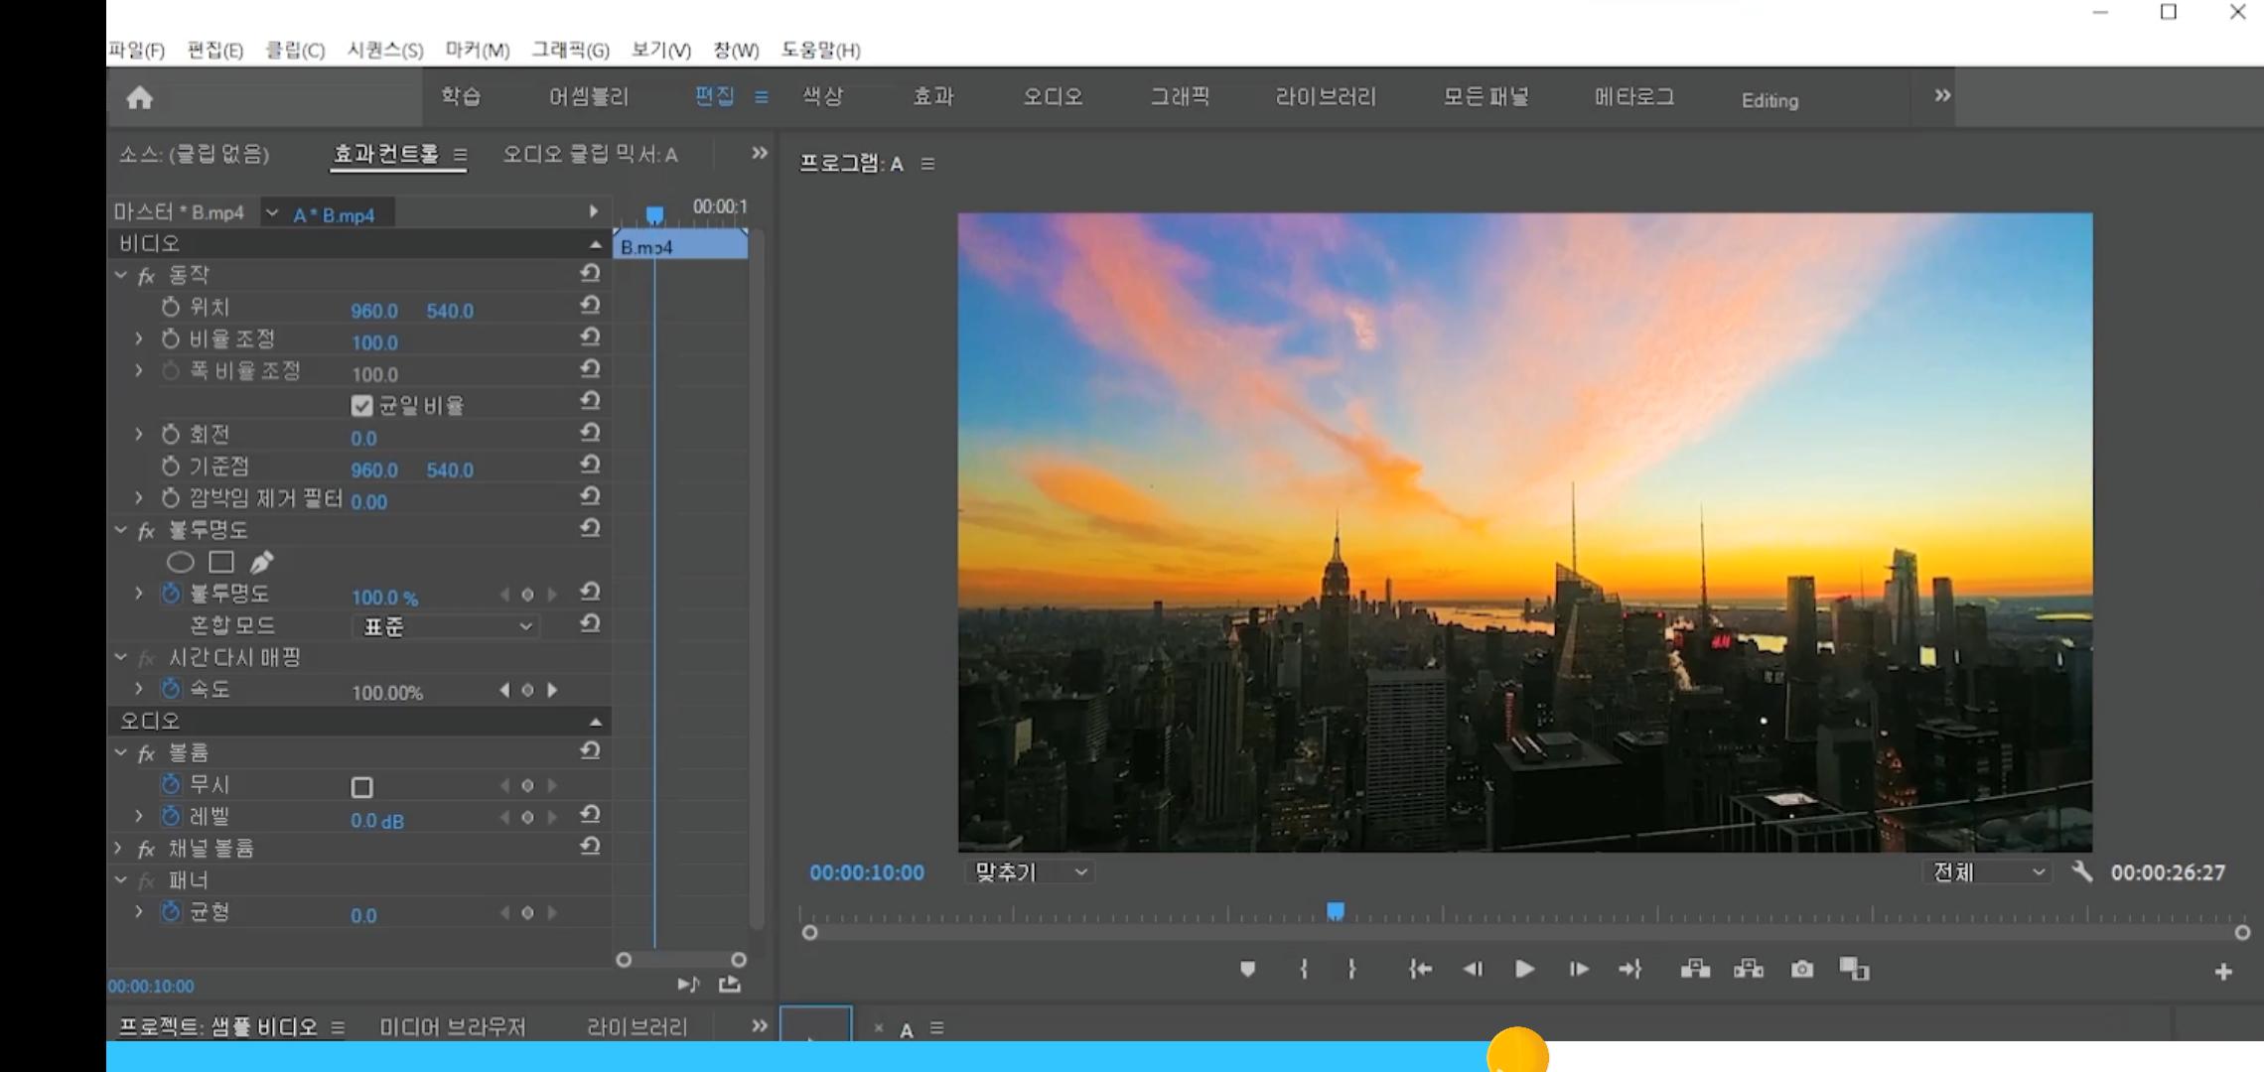Click the 00:00:10:00 timecode in Program monitor
Image resolution: width=2264 pixels, height=1072 pixels.
pos(866,872)
